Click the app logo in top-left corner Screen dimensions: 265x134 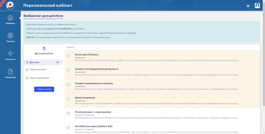click(10, 5)
